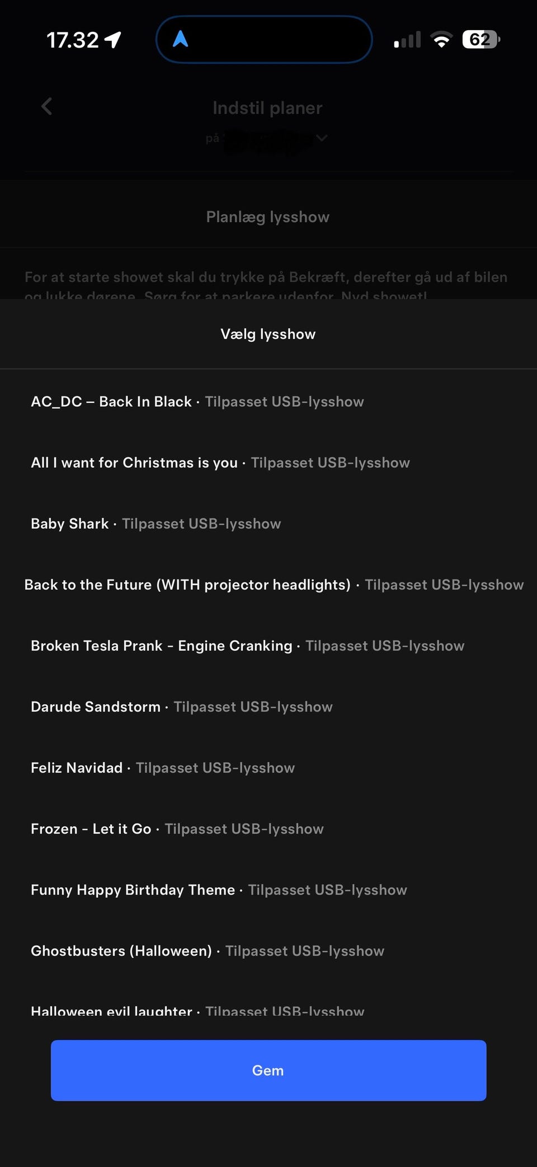Choose Frozen – Let it Go lightshow

click(177, 829)
